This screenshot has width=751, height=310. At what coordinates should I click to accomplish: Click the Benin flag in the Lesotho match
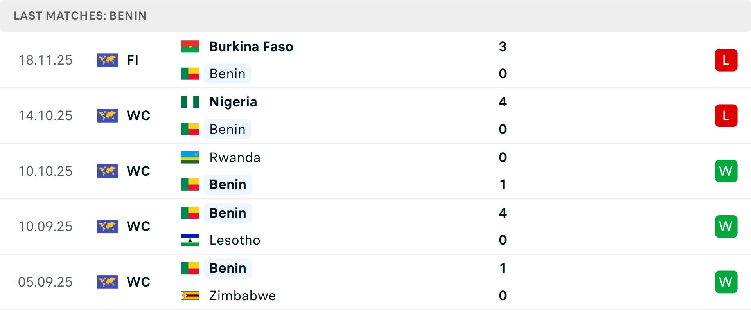(x=190, y=213)
